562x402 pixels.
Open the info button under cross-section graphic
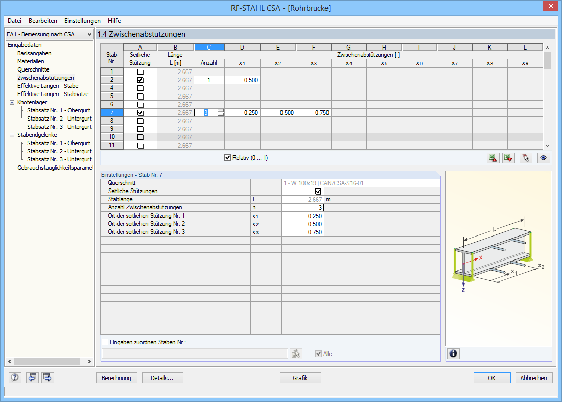[453, 353]
